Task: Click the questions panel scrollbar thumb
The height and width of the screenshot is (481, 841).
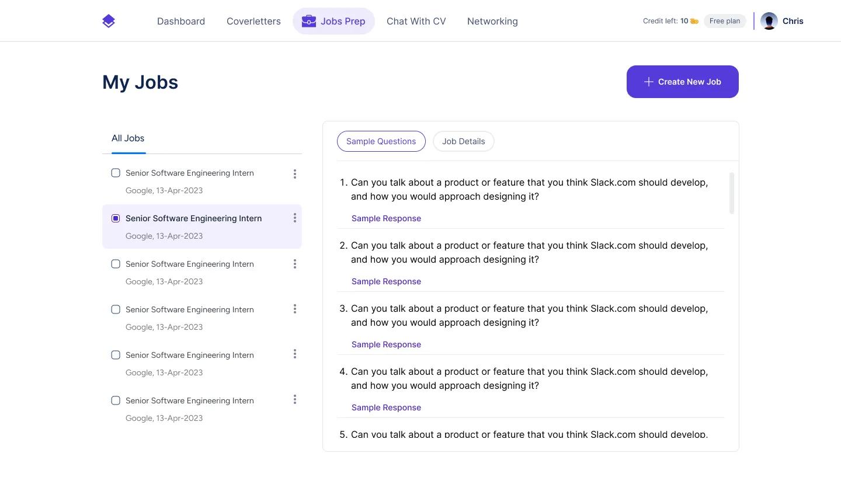Action: tap(732, 193)
